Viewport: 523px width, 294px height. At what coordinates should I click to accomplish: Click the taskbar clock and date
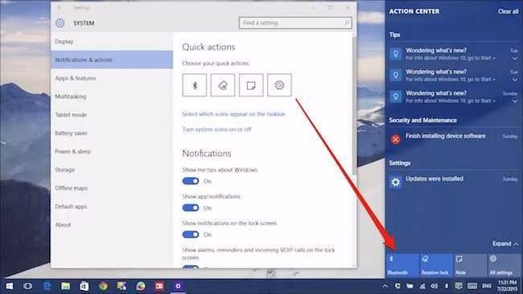tap(508, 286)
